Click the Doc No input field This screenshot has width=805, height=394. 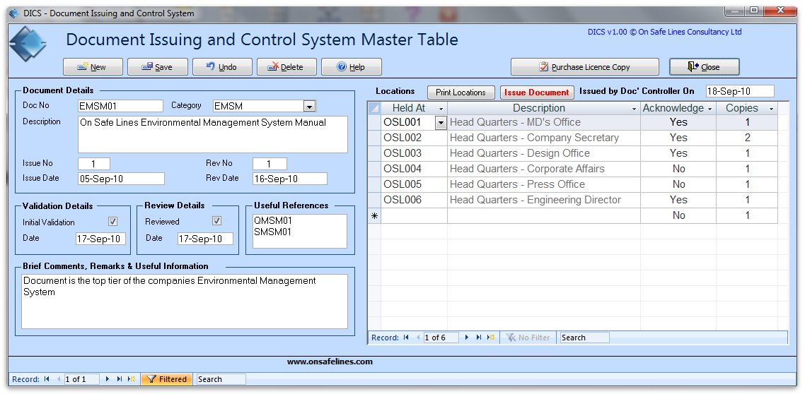click(x=120, y=106)
